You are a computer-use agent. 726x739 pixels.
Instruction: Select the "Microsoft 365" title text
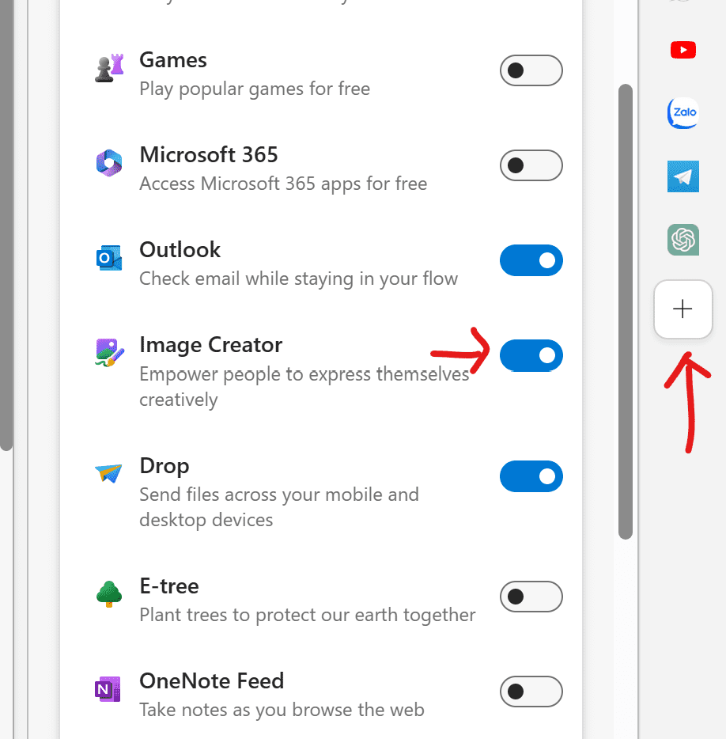[x=209, y=155]
